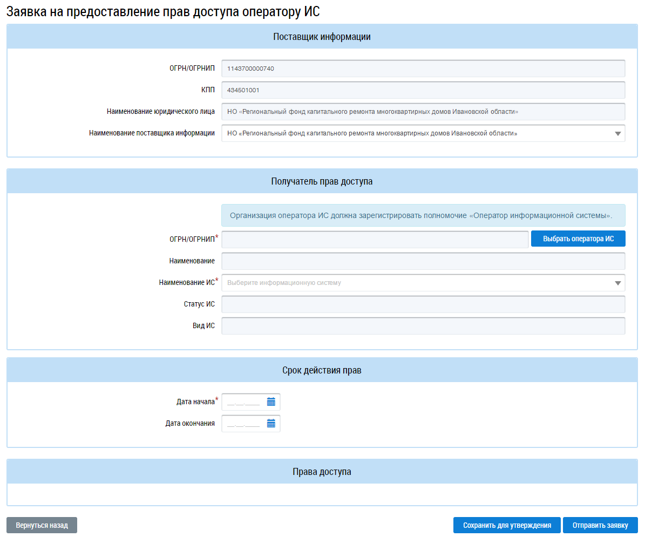Screen dimensions: 645x537
Task: Select supplier ОГРН field showing 1143700000740
Action: click(423, 69)
